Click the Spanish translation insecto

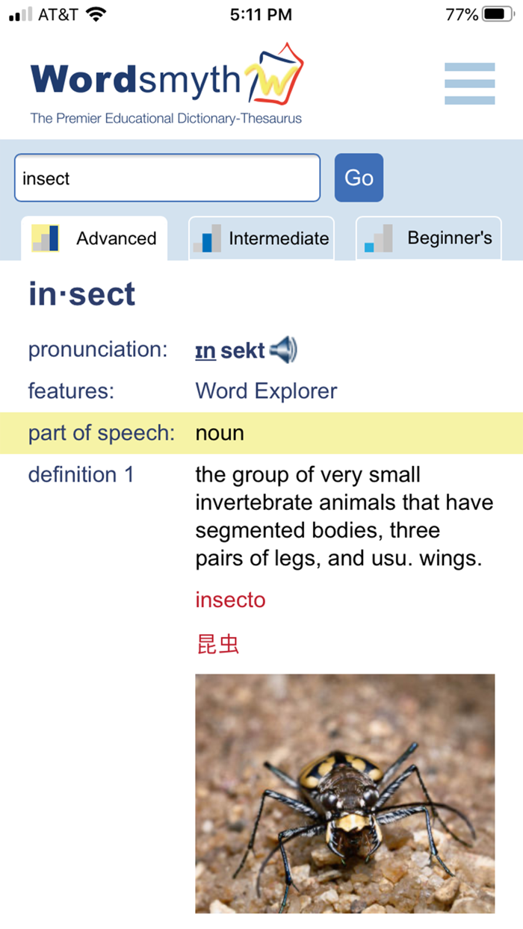pyautogui.click(x=230, y=599)
